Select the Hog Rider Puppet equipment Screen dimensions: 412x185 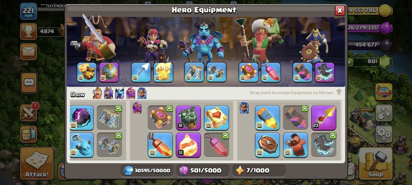(296, 145)
